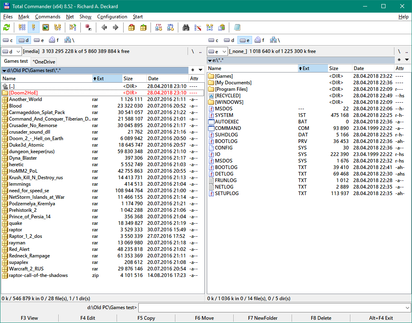
Task: Expand the command line history dropdown
Action: point(408,308)
